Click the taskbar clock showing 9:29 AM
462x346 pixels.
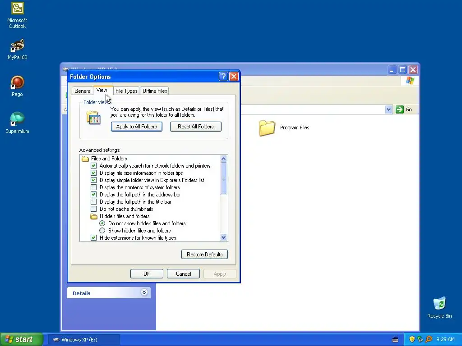pyautogui.click(x=445, y=339)
